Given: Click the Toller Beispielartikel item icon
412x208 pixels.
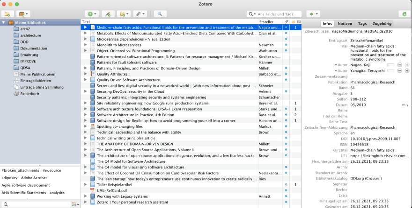Looking at the screenshot, I should tap(93, 185).
